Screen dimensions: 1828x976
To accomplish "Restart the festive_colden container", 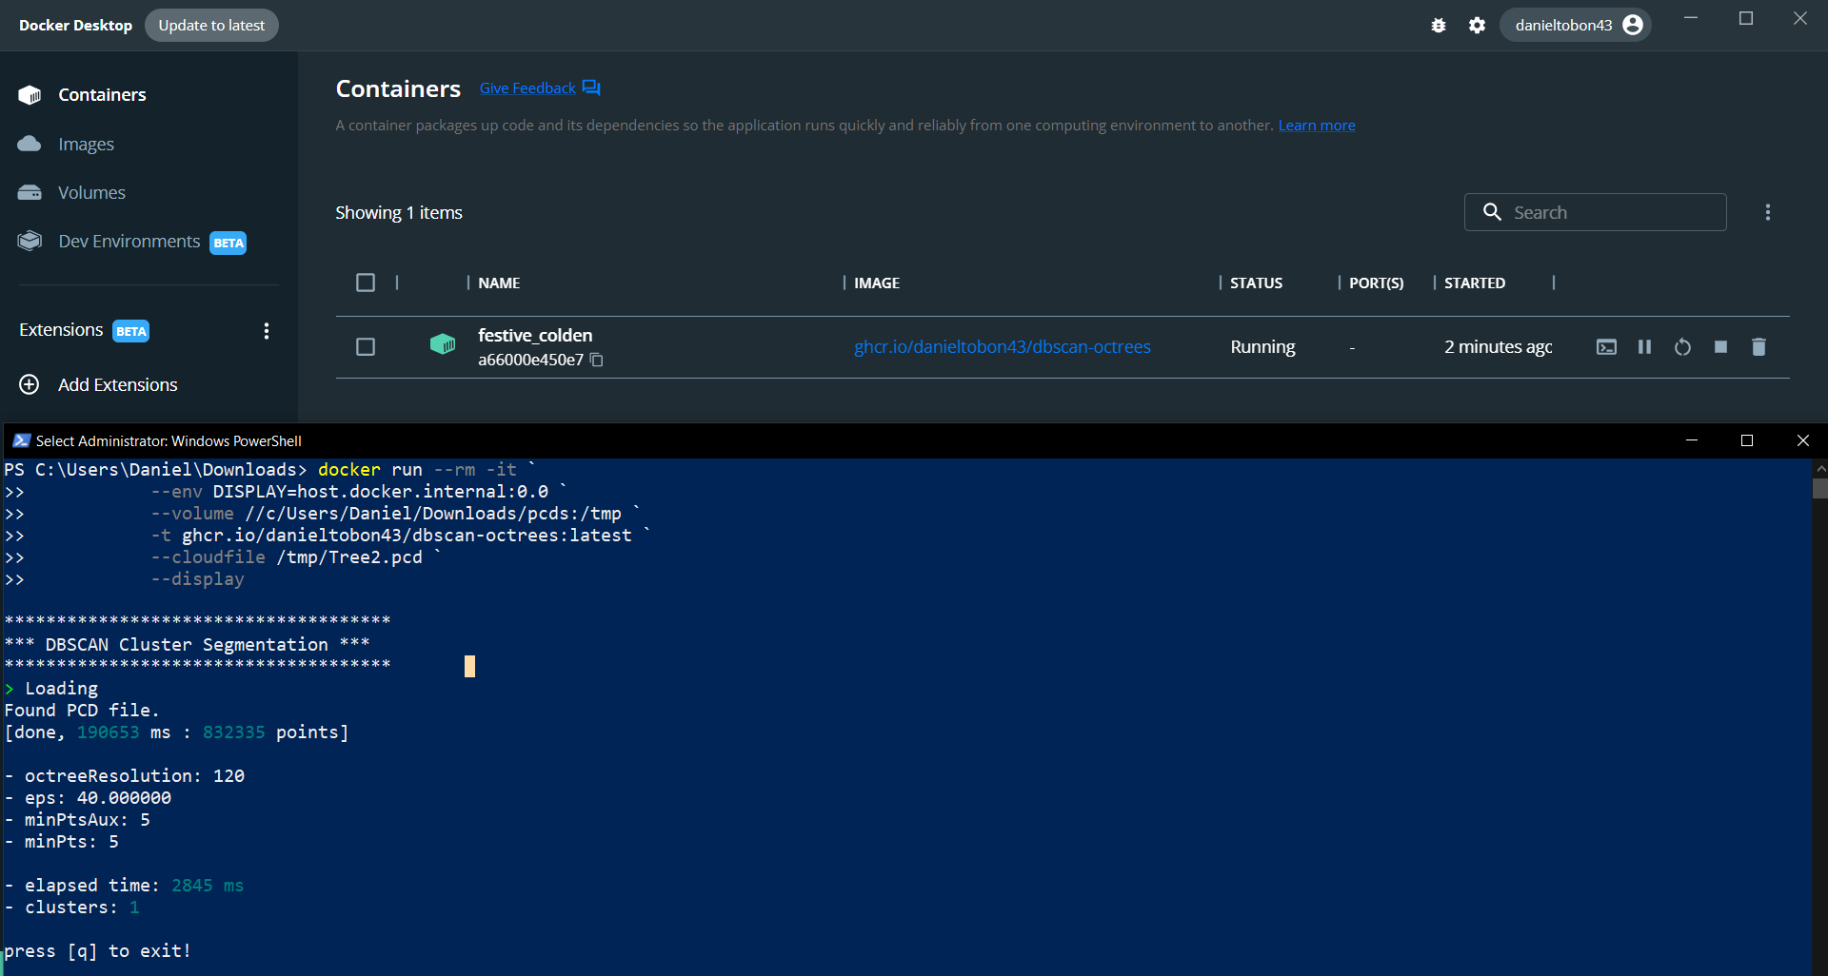I will [x=1682, y=347].
